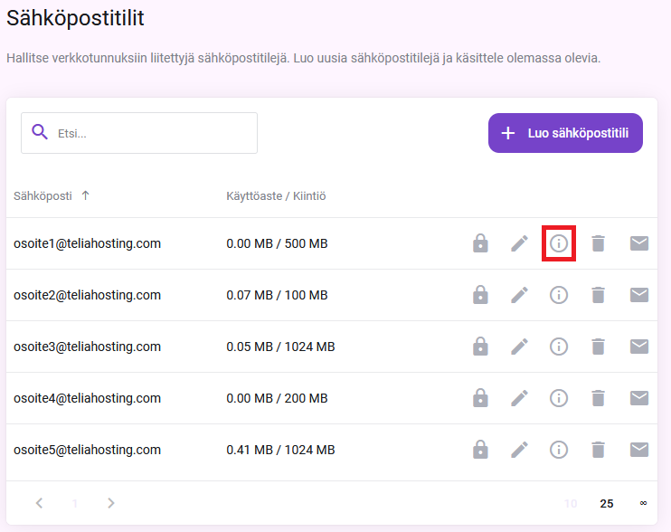Toggle the Sähköposti sort arrow

[x=85, y=195]
